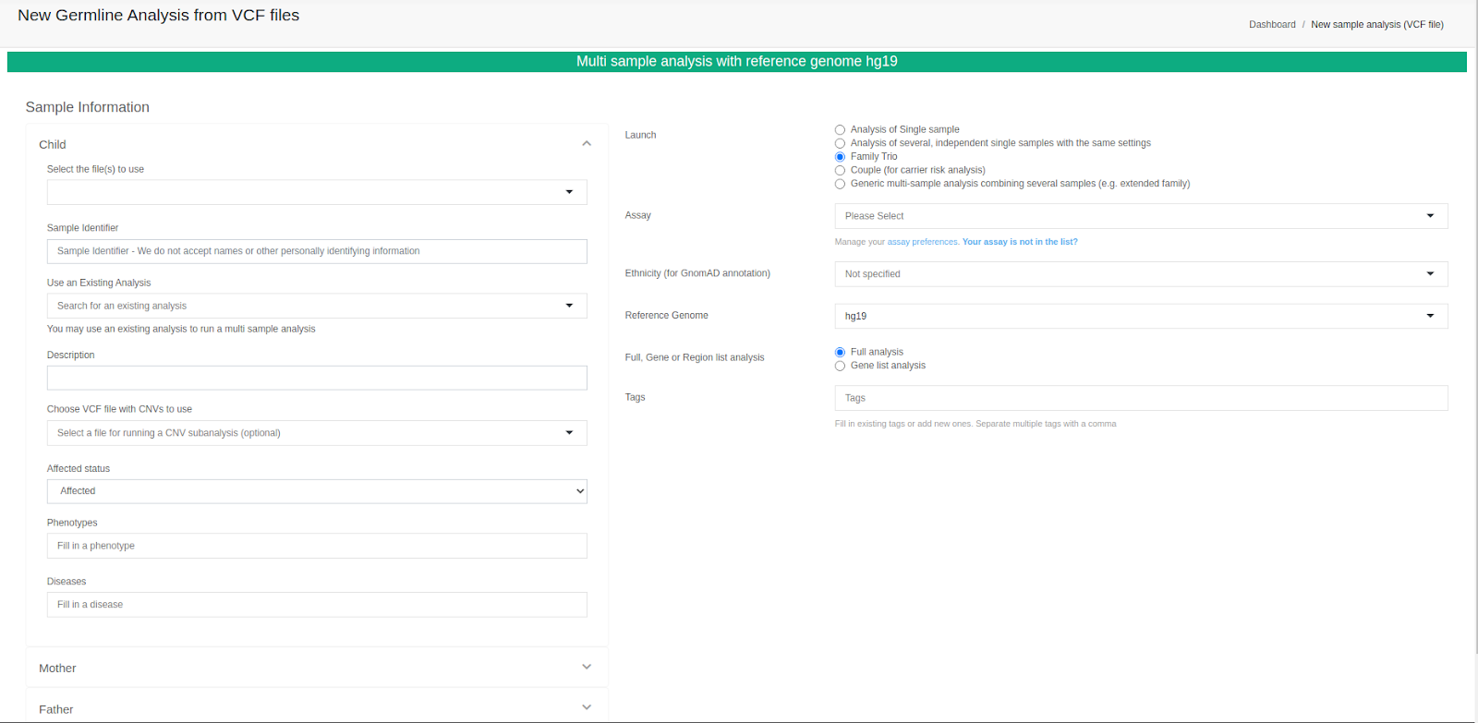1478x723 pixels.
Task: Collapse the Child section chevron
Action: pos(587,144)
